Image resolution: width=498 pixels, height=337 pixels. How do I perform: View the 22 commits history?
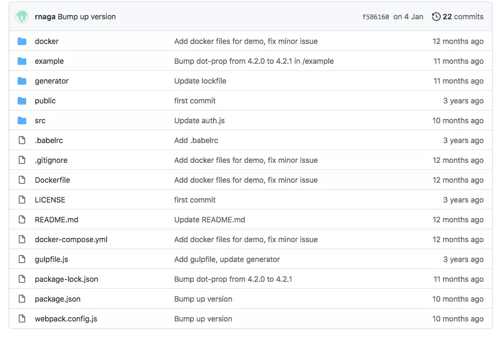[x=458, y=17]
